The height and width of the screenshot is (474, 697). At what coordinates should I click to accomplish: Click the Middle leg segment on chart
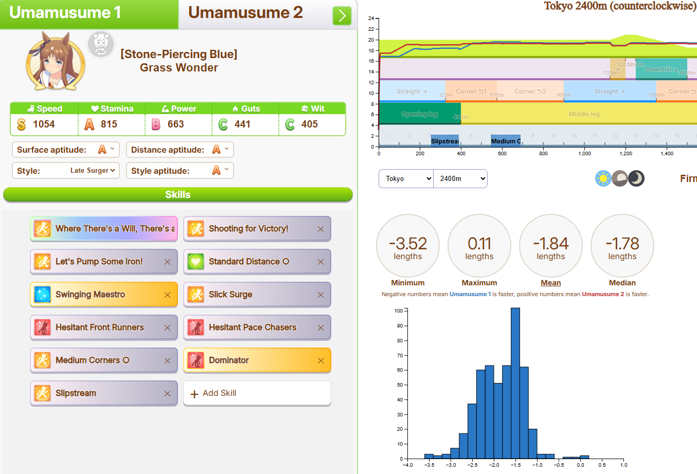[579, 114]
